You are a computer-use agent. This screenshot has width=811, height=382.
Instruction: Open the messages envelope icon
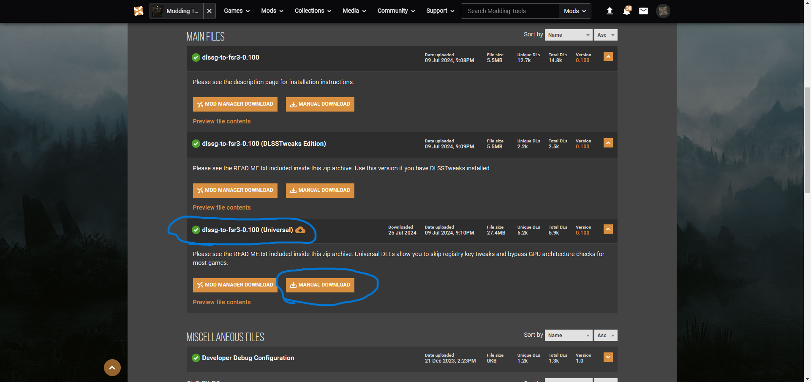click(643, 11)
